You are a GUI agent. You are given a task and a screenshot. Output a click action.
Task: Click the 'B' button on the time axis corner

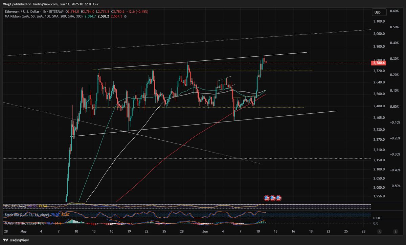click(x=395, y=232)
